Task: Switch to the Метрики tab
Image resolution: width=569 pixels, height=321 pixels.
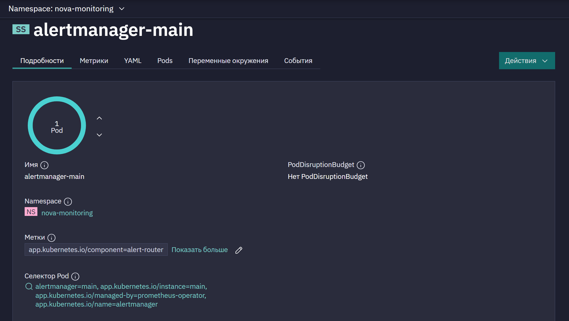Action: pyautogui.click(x=94, y=60)
